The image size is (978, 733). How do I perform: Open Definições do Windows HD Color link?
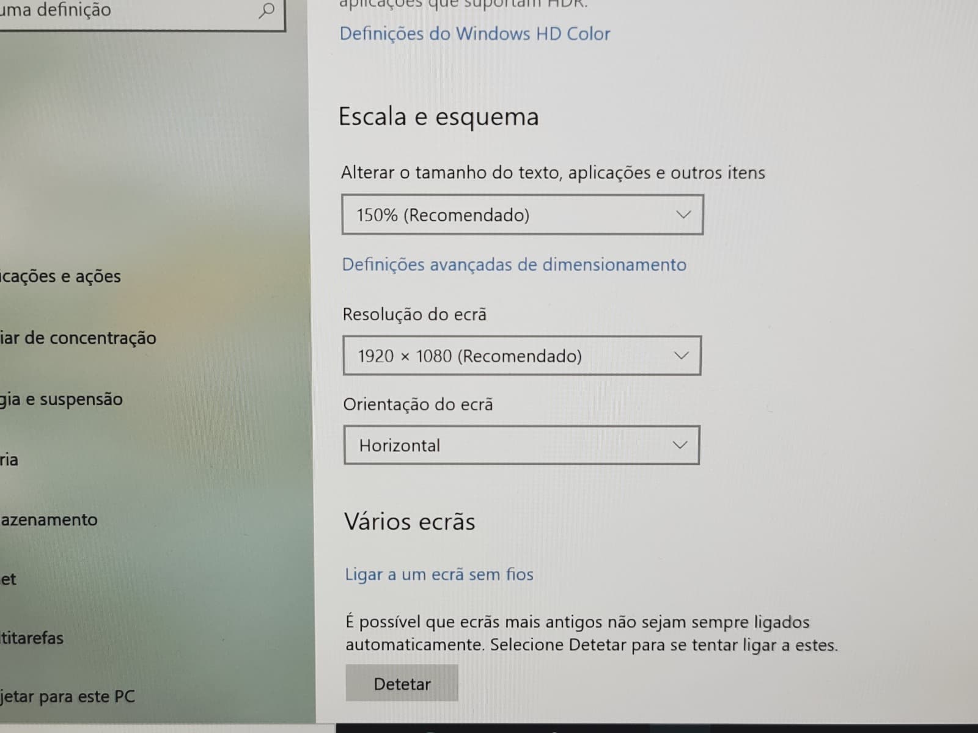tap(475, 34)
